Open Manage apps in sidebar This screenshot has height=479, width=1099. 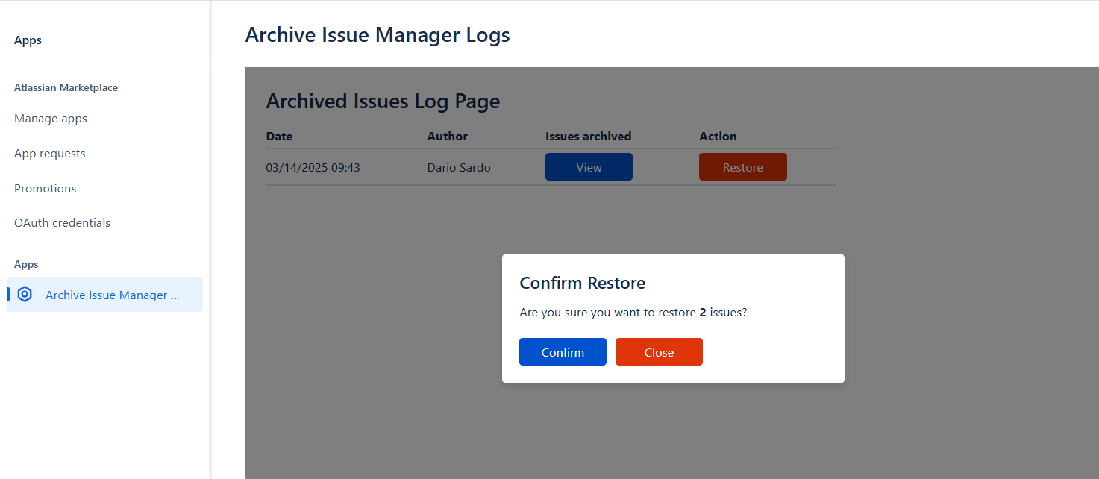(51, 119)
